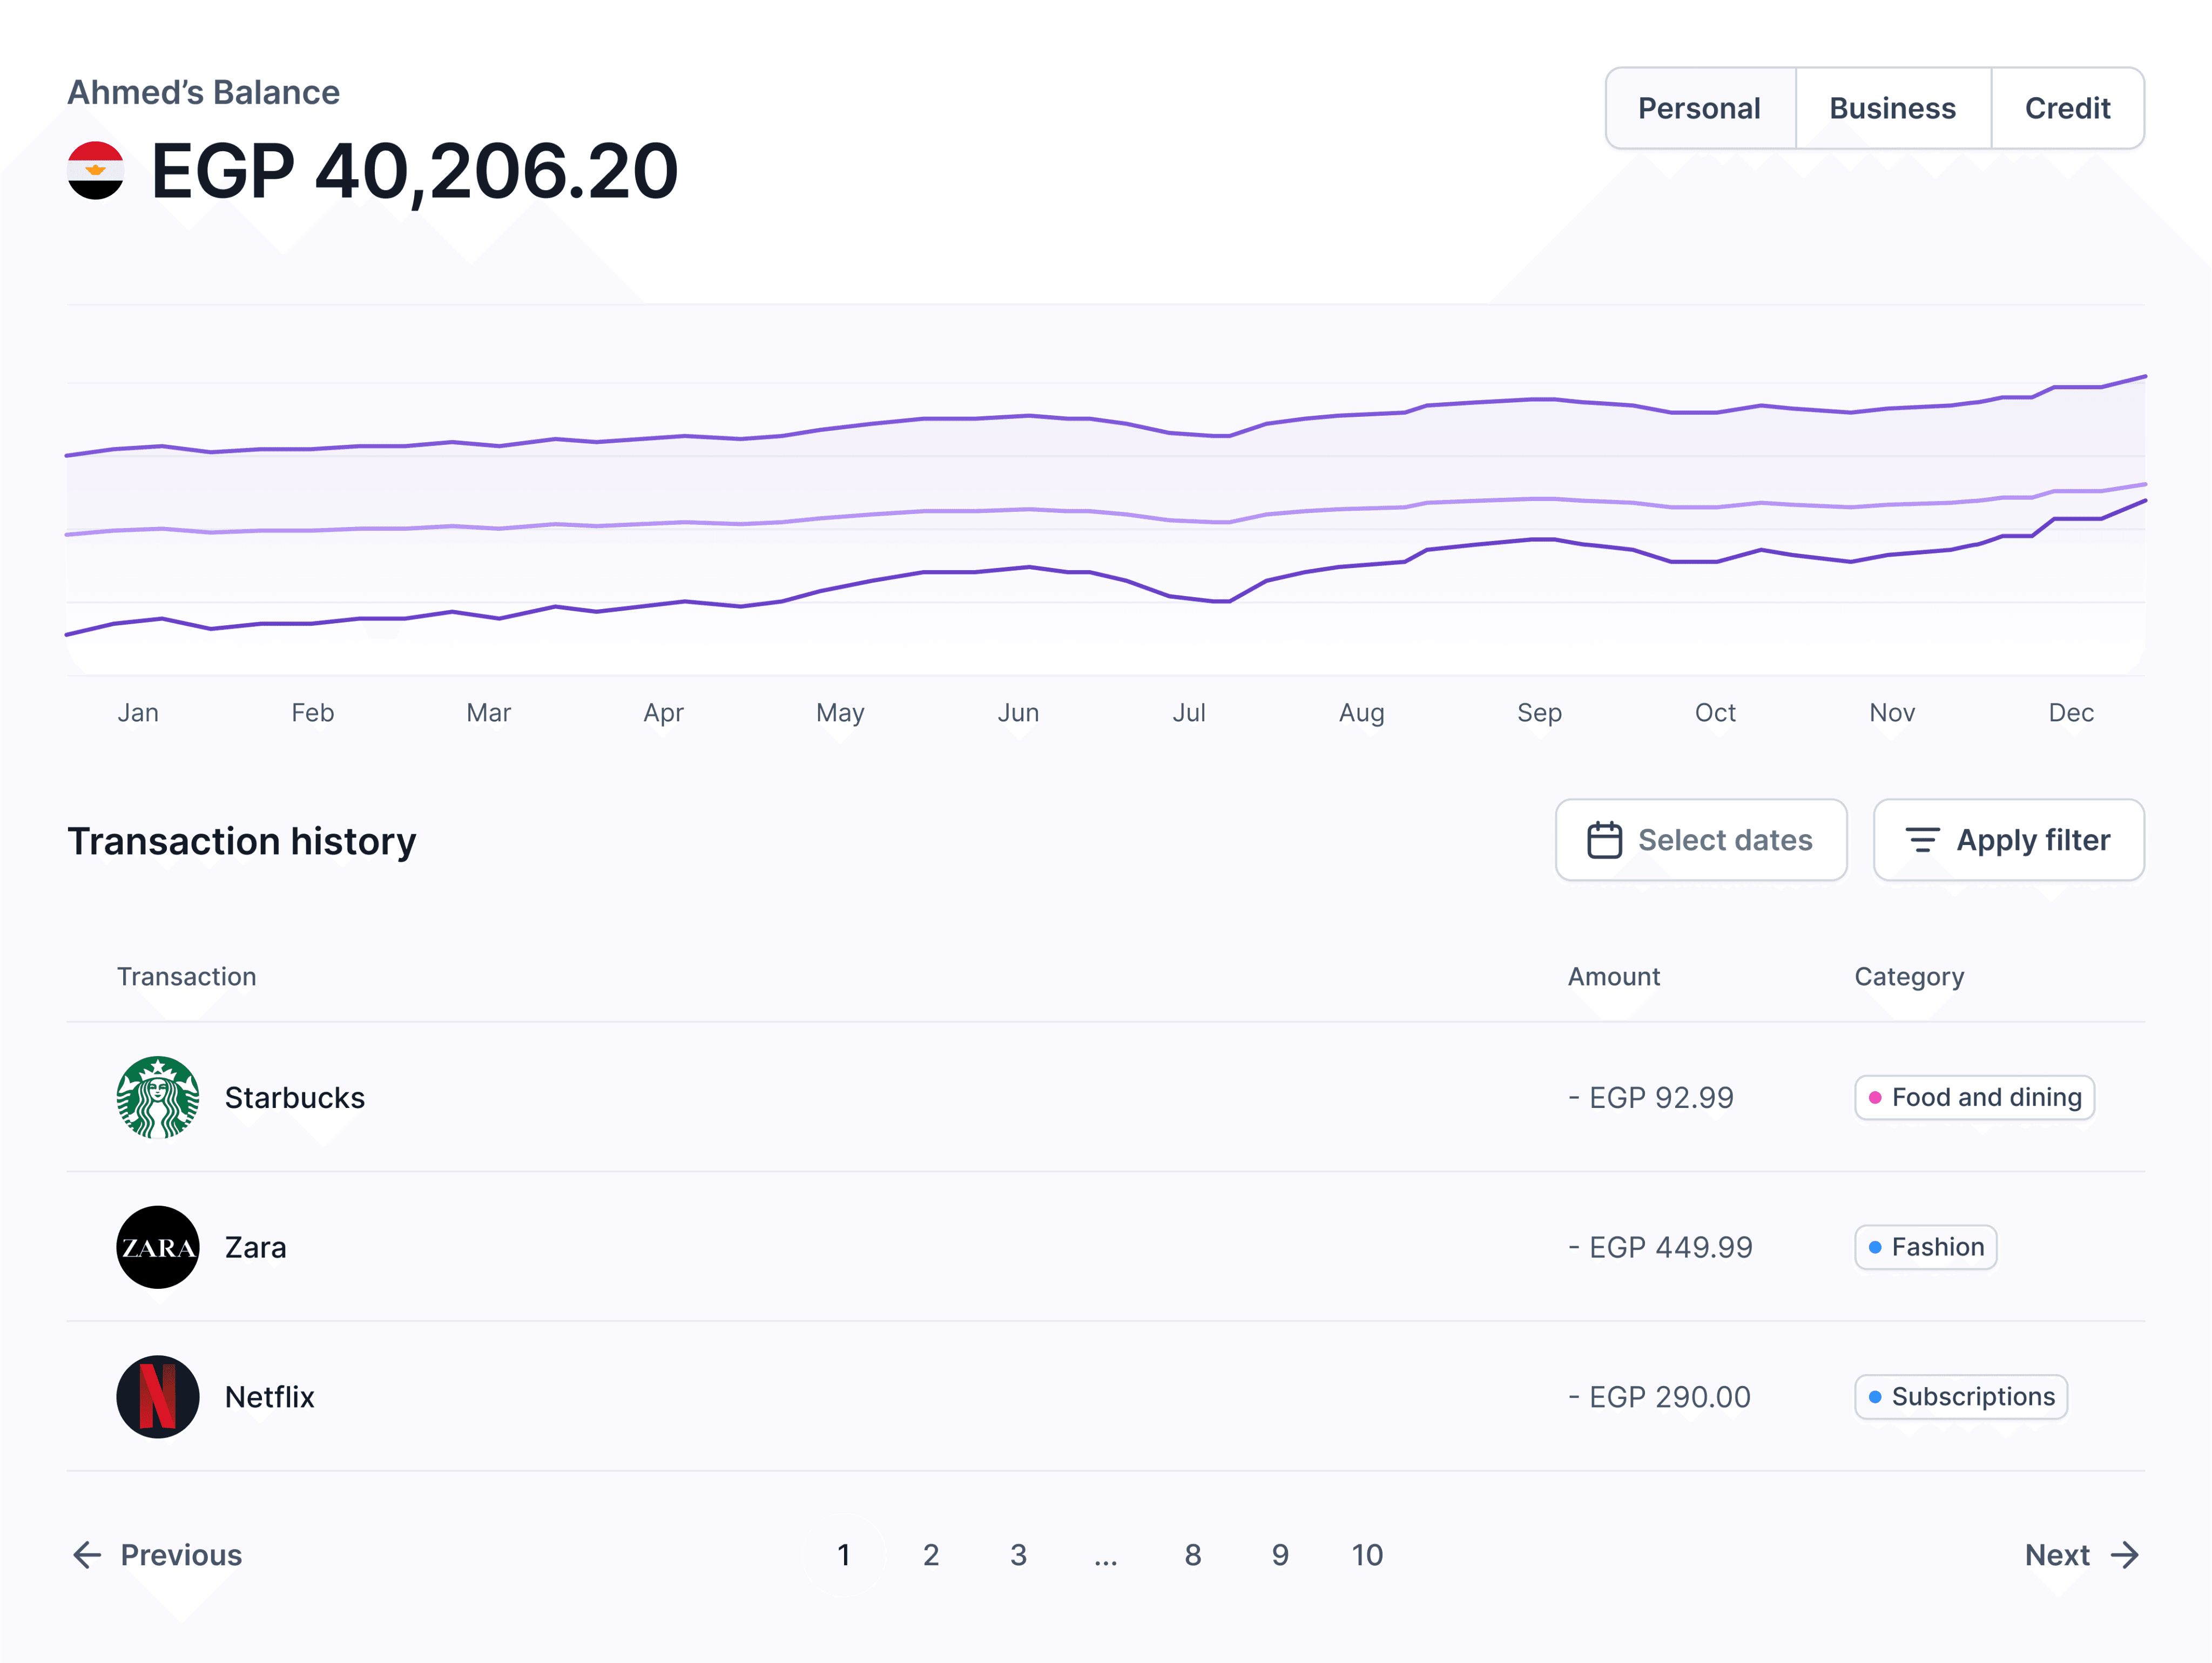Click the Fashion category tag

[x=1925, y=1247]
